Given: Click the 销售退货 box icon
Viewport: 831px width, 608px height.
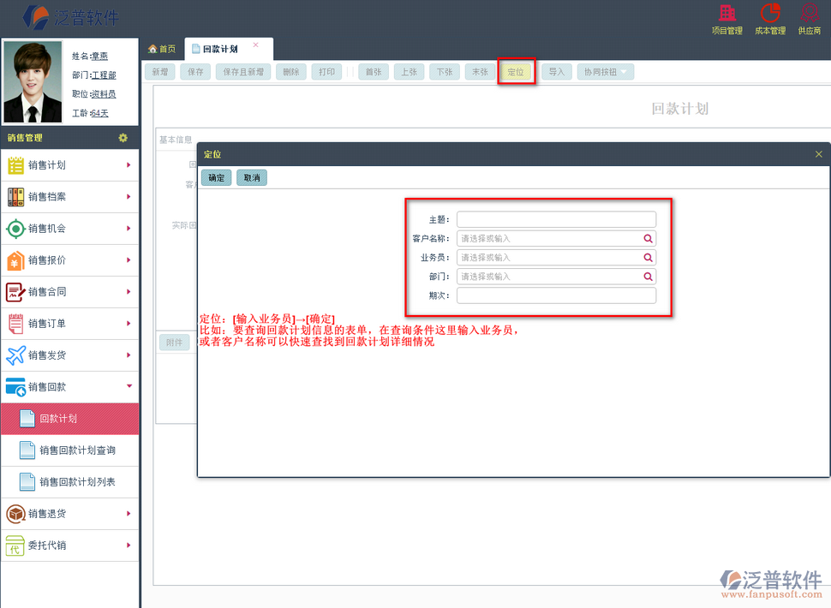Looking at the screenshot, I should [x=15, y=514].
